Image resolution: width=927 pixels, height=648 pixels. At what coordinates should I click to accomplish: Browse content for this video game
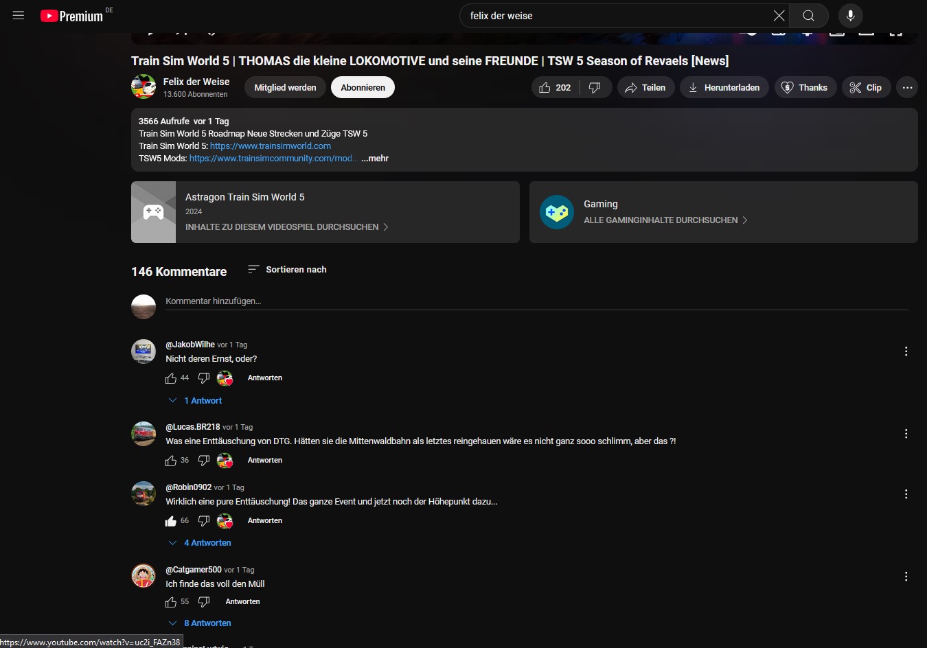pyautogui.click(x=286, y=227)
